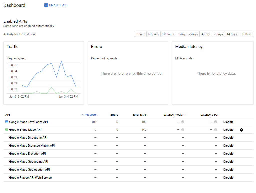The height and width of the screenshot is (193, 256).
Task: Select the 7 days time range
Action: click(x=218, y=34)
